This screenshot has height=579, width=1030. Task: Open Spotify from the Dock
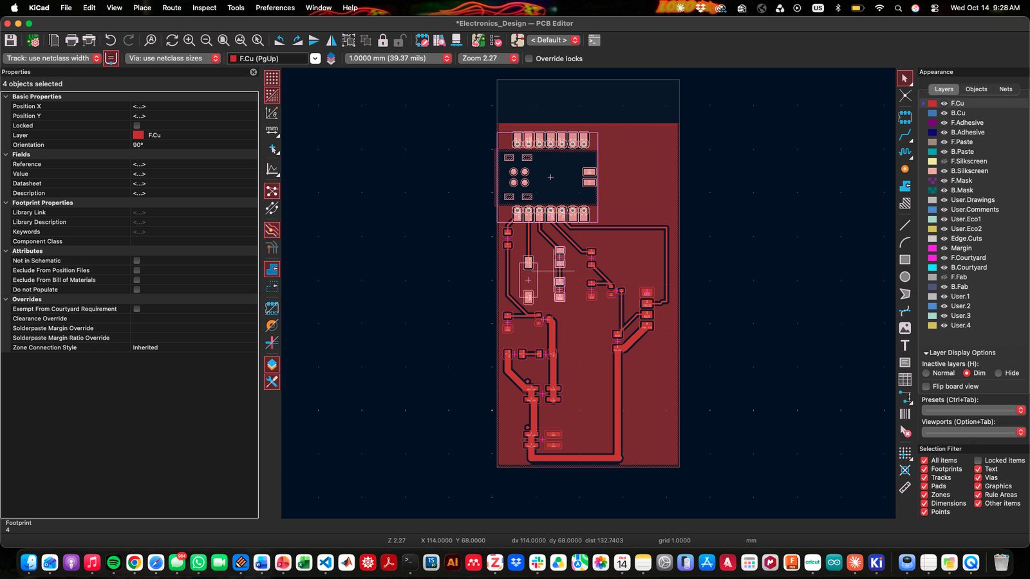113,563
